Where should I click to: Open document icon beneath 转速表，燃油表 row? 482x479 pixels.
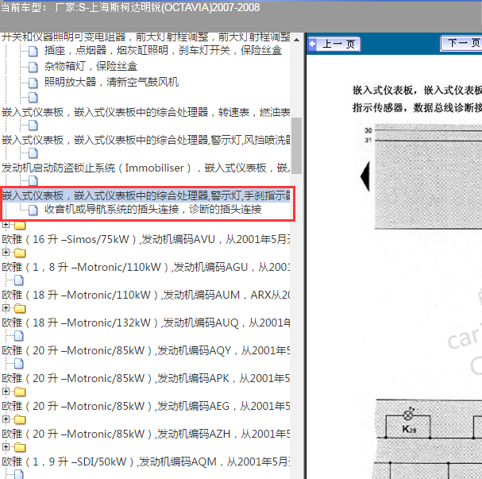pos(33,126)
